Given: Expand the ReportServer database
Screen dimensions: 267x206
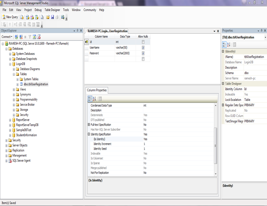Looking at the screenshot, I should (x=10, y=120).
